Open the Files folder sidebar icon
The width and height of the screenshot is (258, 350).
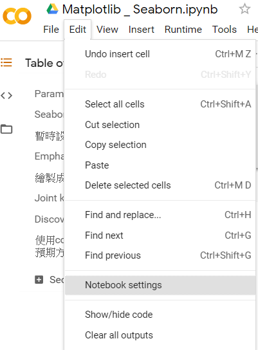6,129
